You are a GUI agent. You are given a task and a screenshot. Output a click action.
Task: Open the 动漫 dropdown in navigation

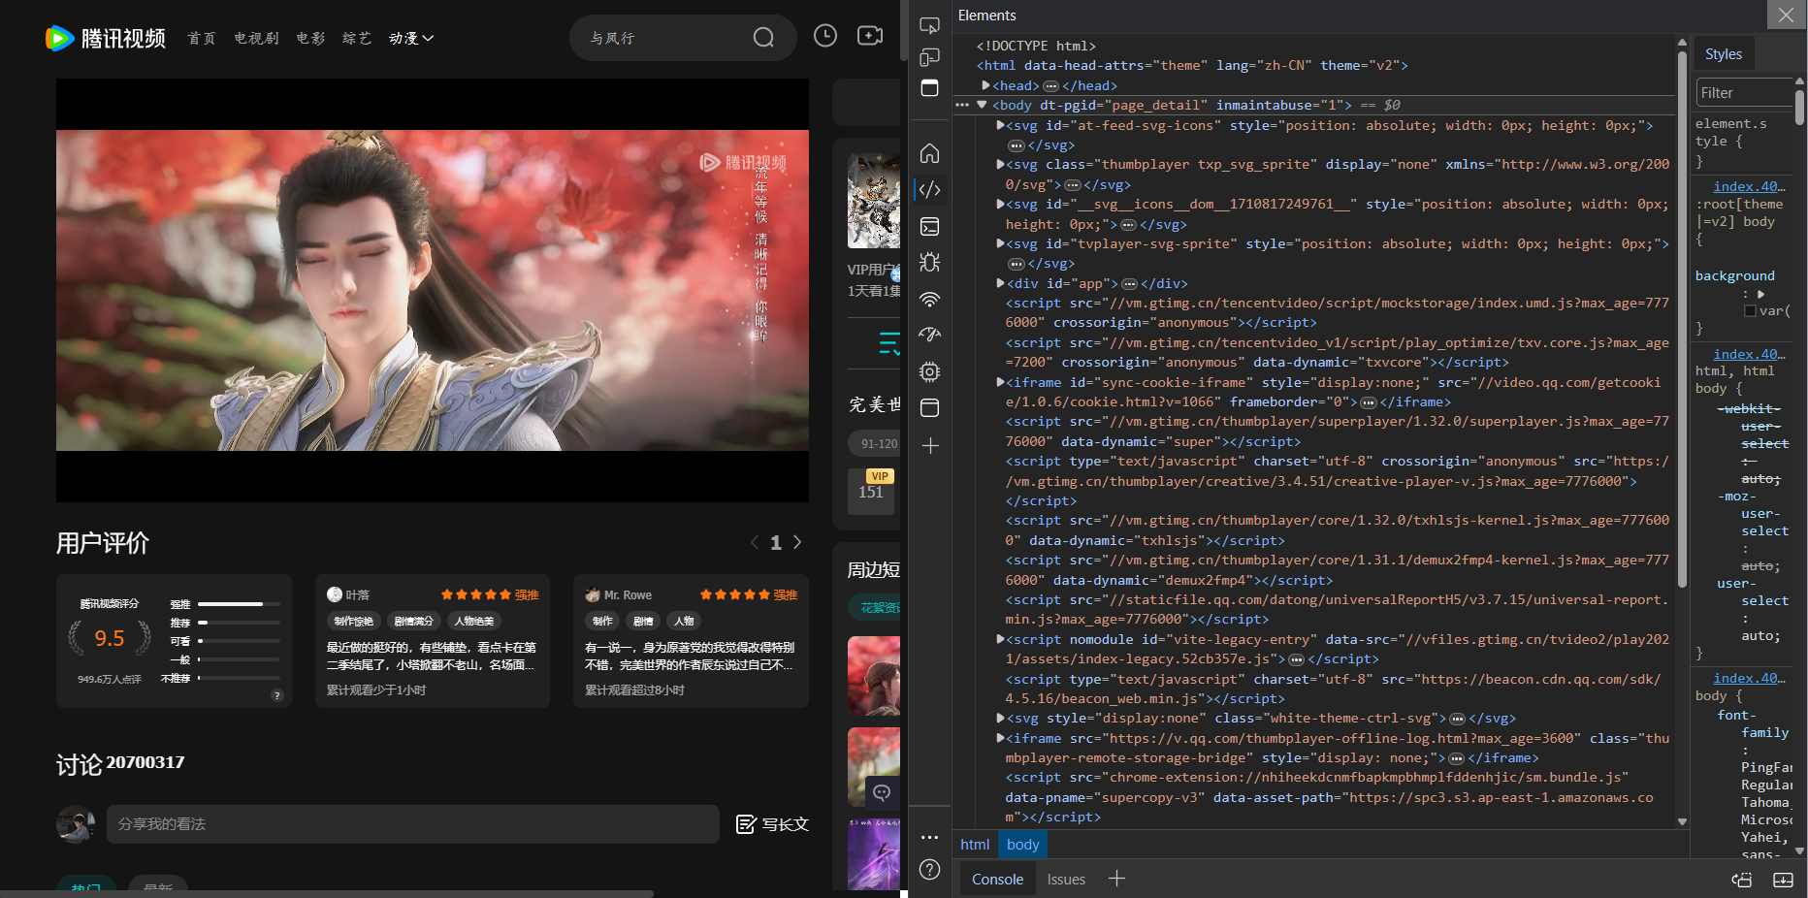click(x=411, y=38)
